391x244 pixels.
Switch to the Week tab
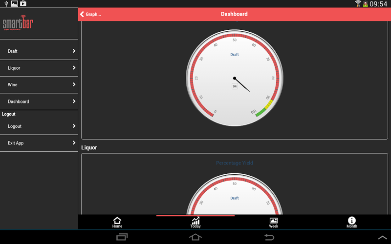coord(274,223)
